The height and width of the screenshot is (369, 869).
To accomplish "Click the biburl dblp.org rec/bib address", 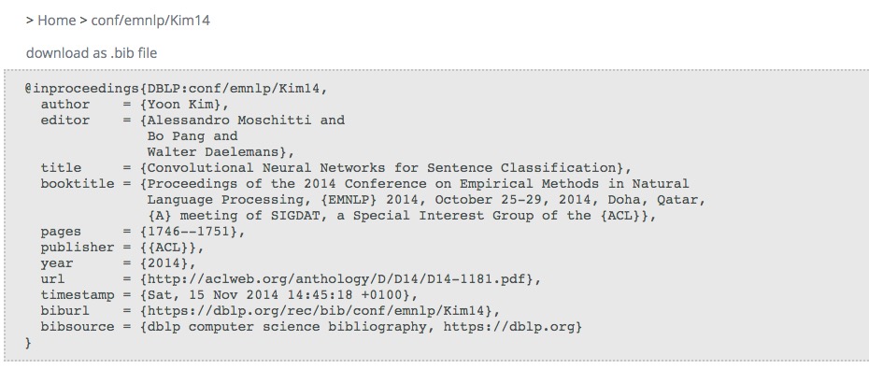I will (320, 311).
